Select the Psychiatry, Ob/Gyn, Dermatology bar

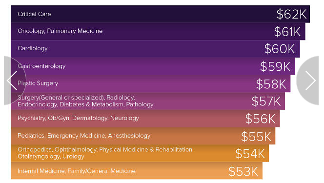click(x=145, y=119)
